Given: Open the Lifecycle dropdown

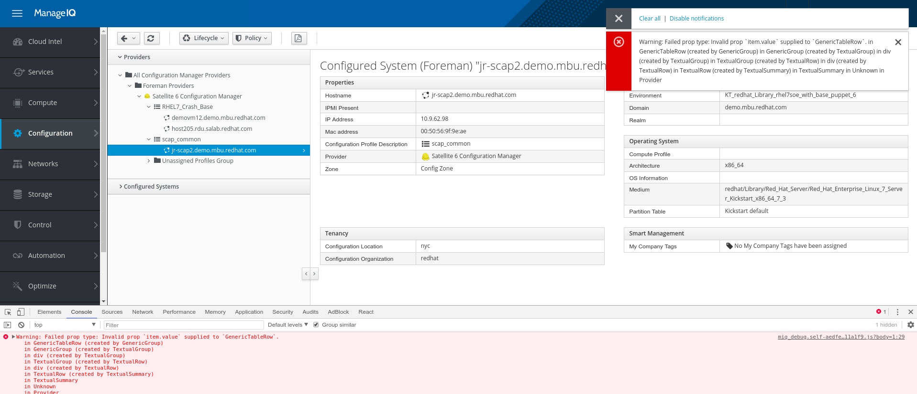Looking at the screenshot, I should pyautogui.click(x=204, y=38).
